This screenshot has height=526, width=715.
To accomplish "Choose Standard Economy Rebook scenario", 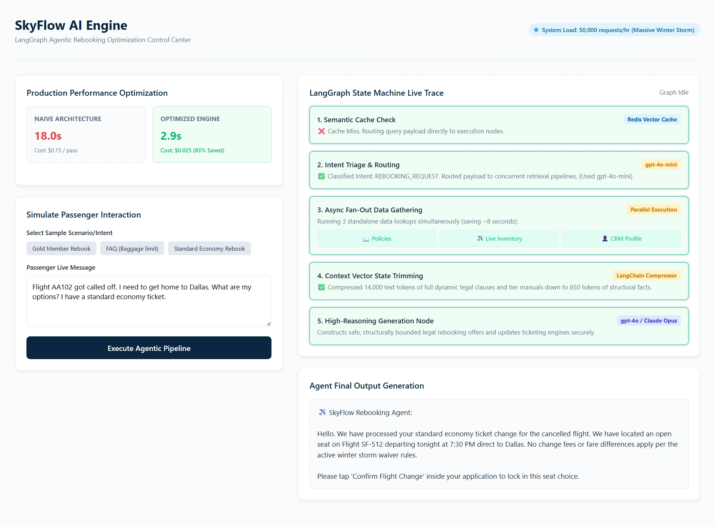I will [209, 248].
